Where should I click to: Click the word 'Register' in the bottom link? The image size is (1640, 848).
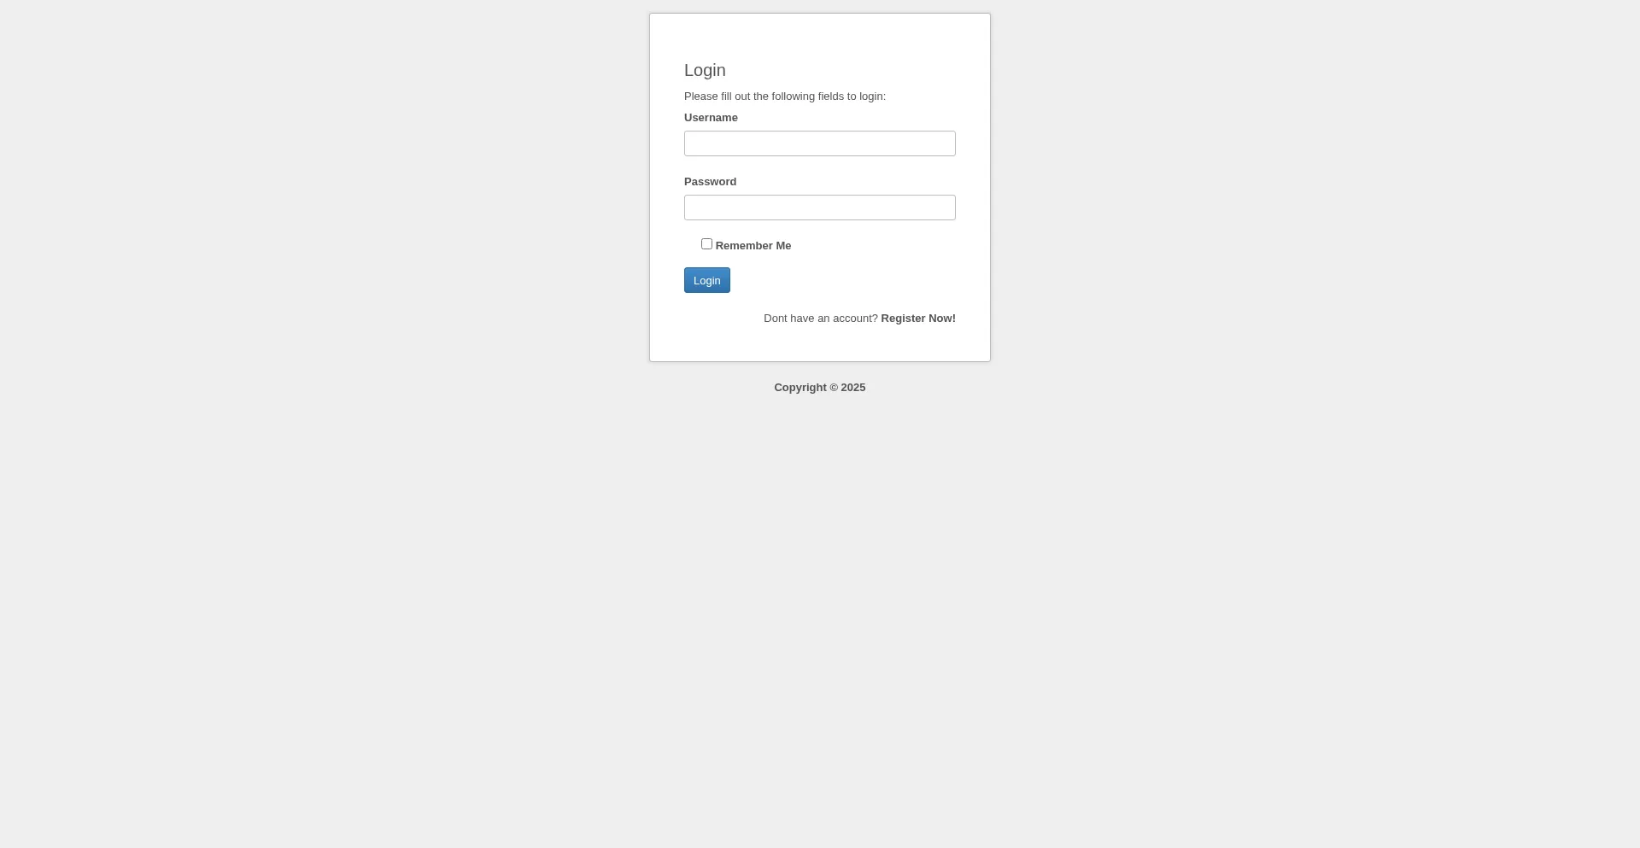pos(903,319)
